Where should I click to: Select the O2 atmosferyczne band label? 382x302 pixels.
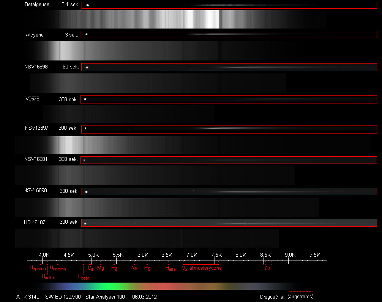coord(201,268)
